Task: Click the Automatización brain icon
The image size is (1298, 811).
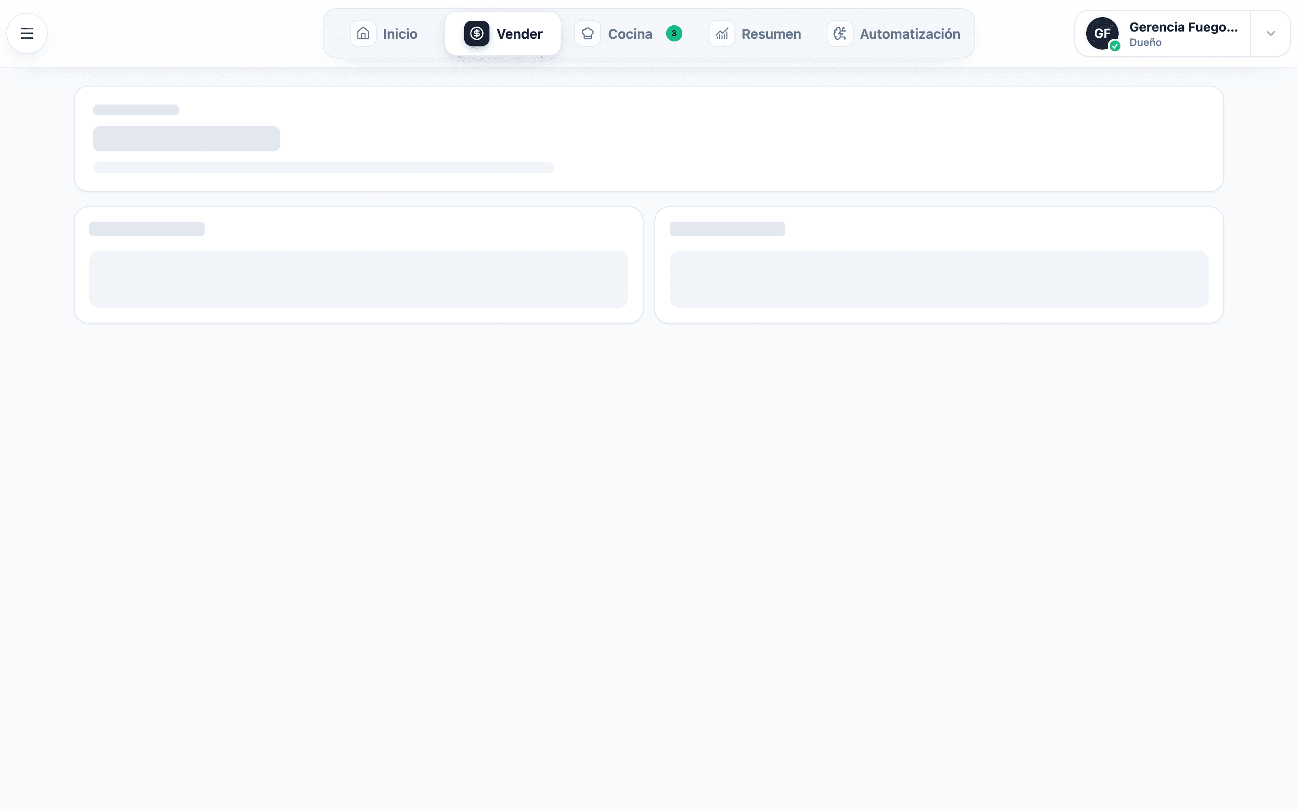Action: click(839, 33)
